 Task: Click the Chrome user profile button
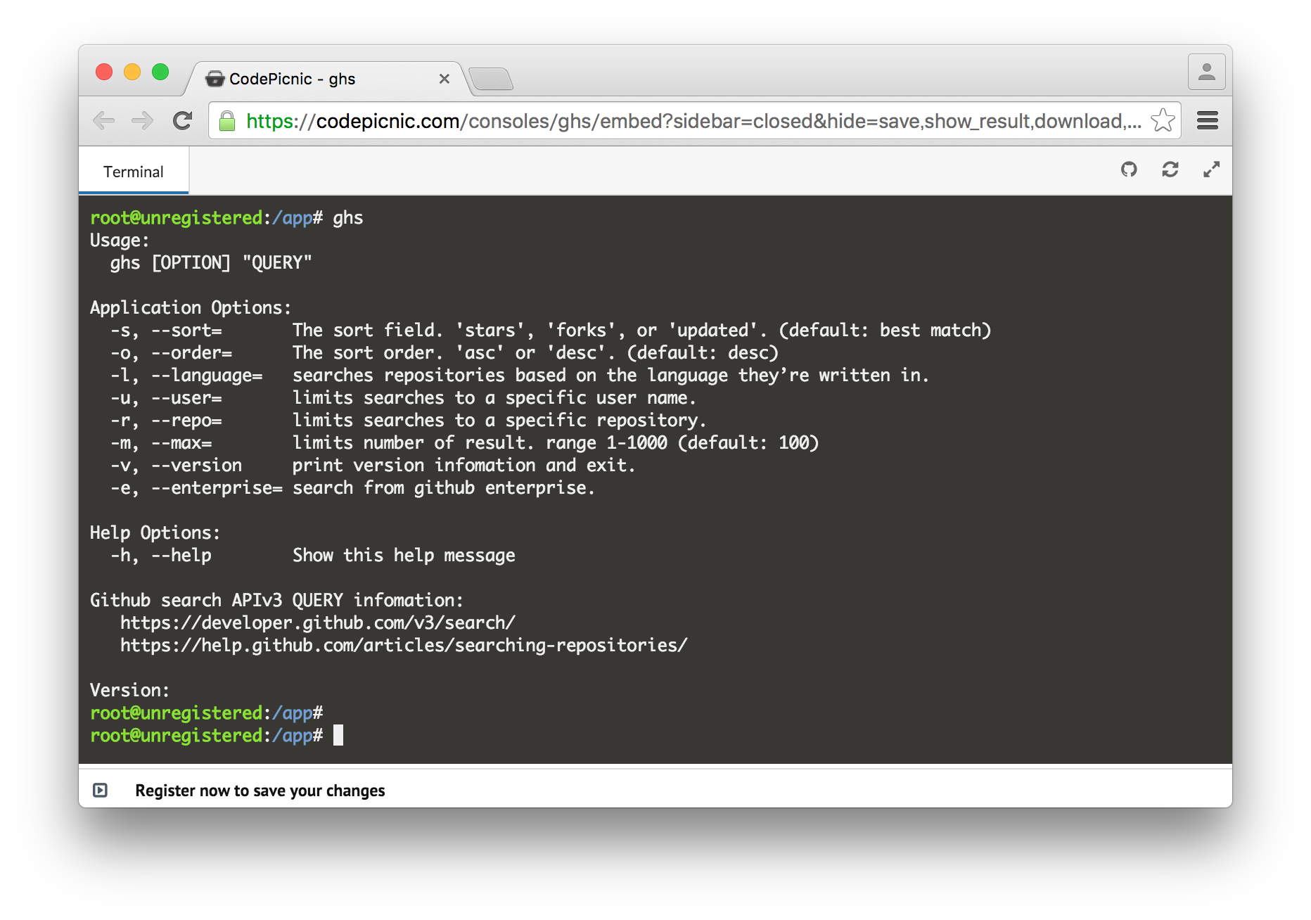(1207, 72)
